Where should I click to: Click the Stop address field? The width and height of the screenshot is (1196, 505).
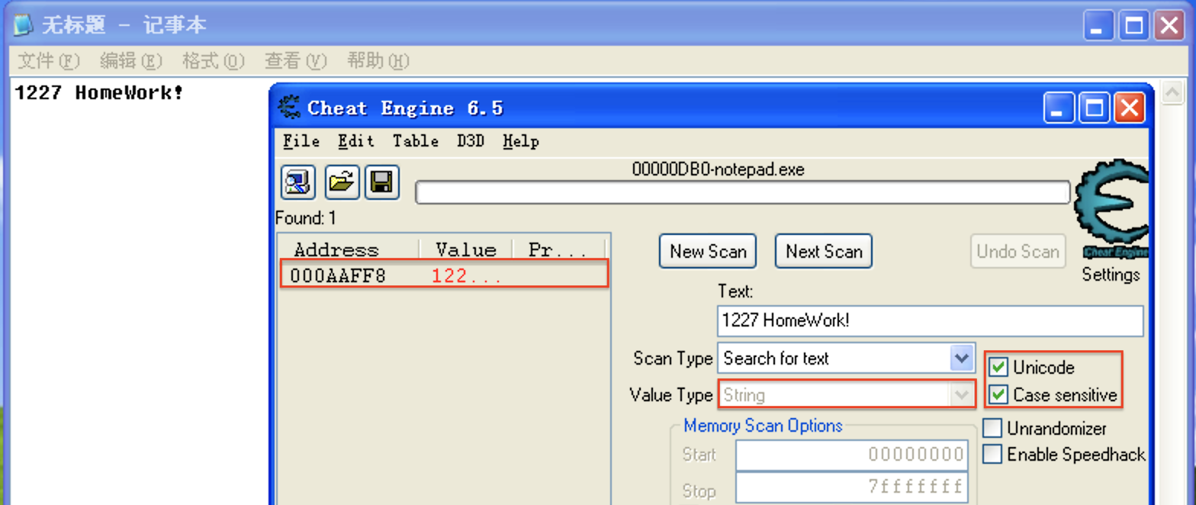pyautogui.click(x=852, y=487)
